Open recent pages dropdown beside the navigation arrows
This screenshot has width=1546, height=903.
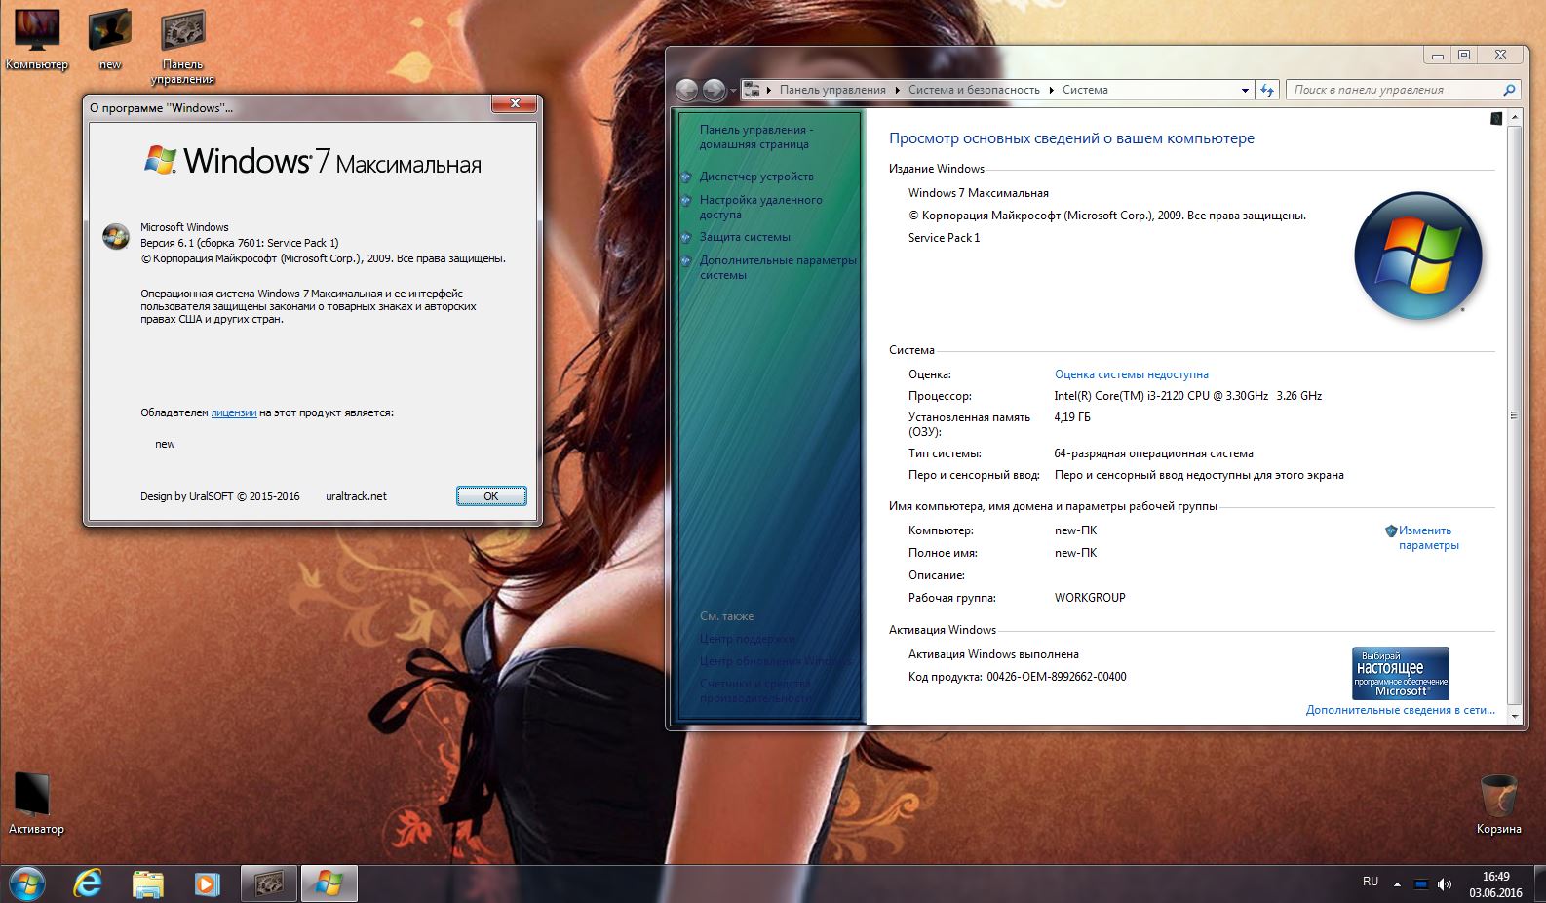(733, 91)
